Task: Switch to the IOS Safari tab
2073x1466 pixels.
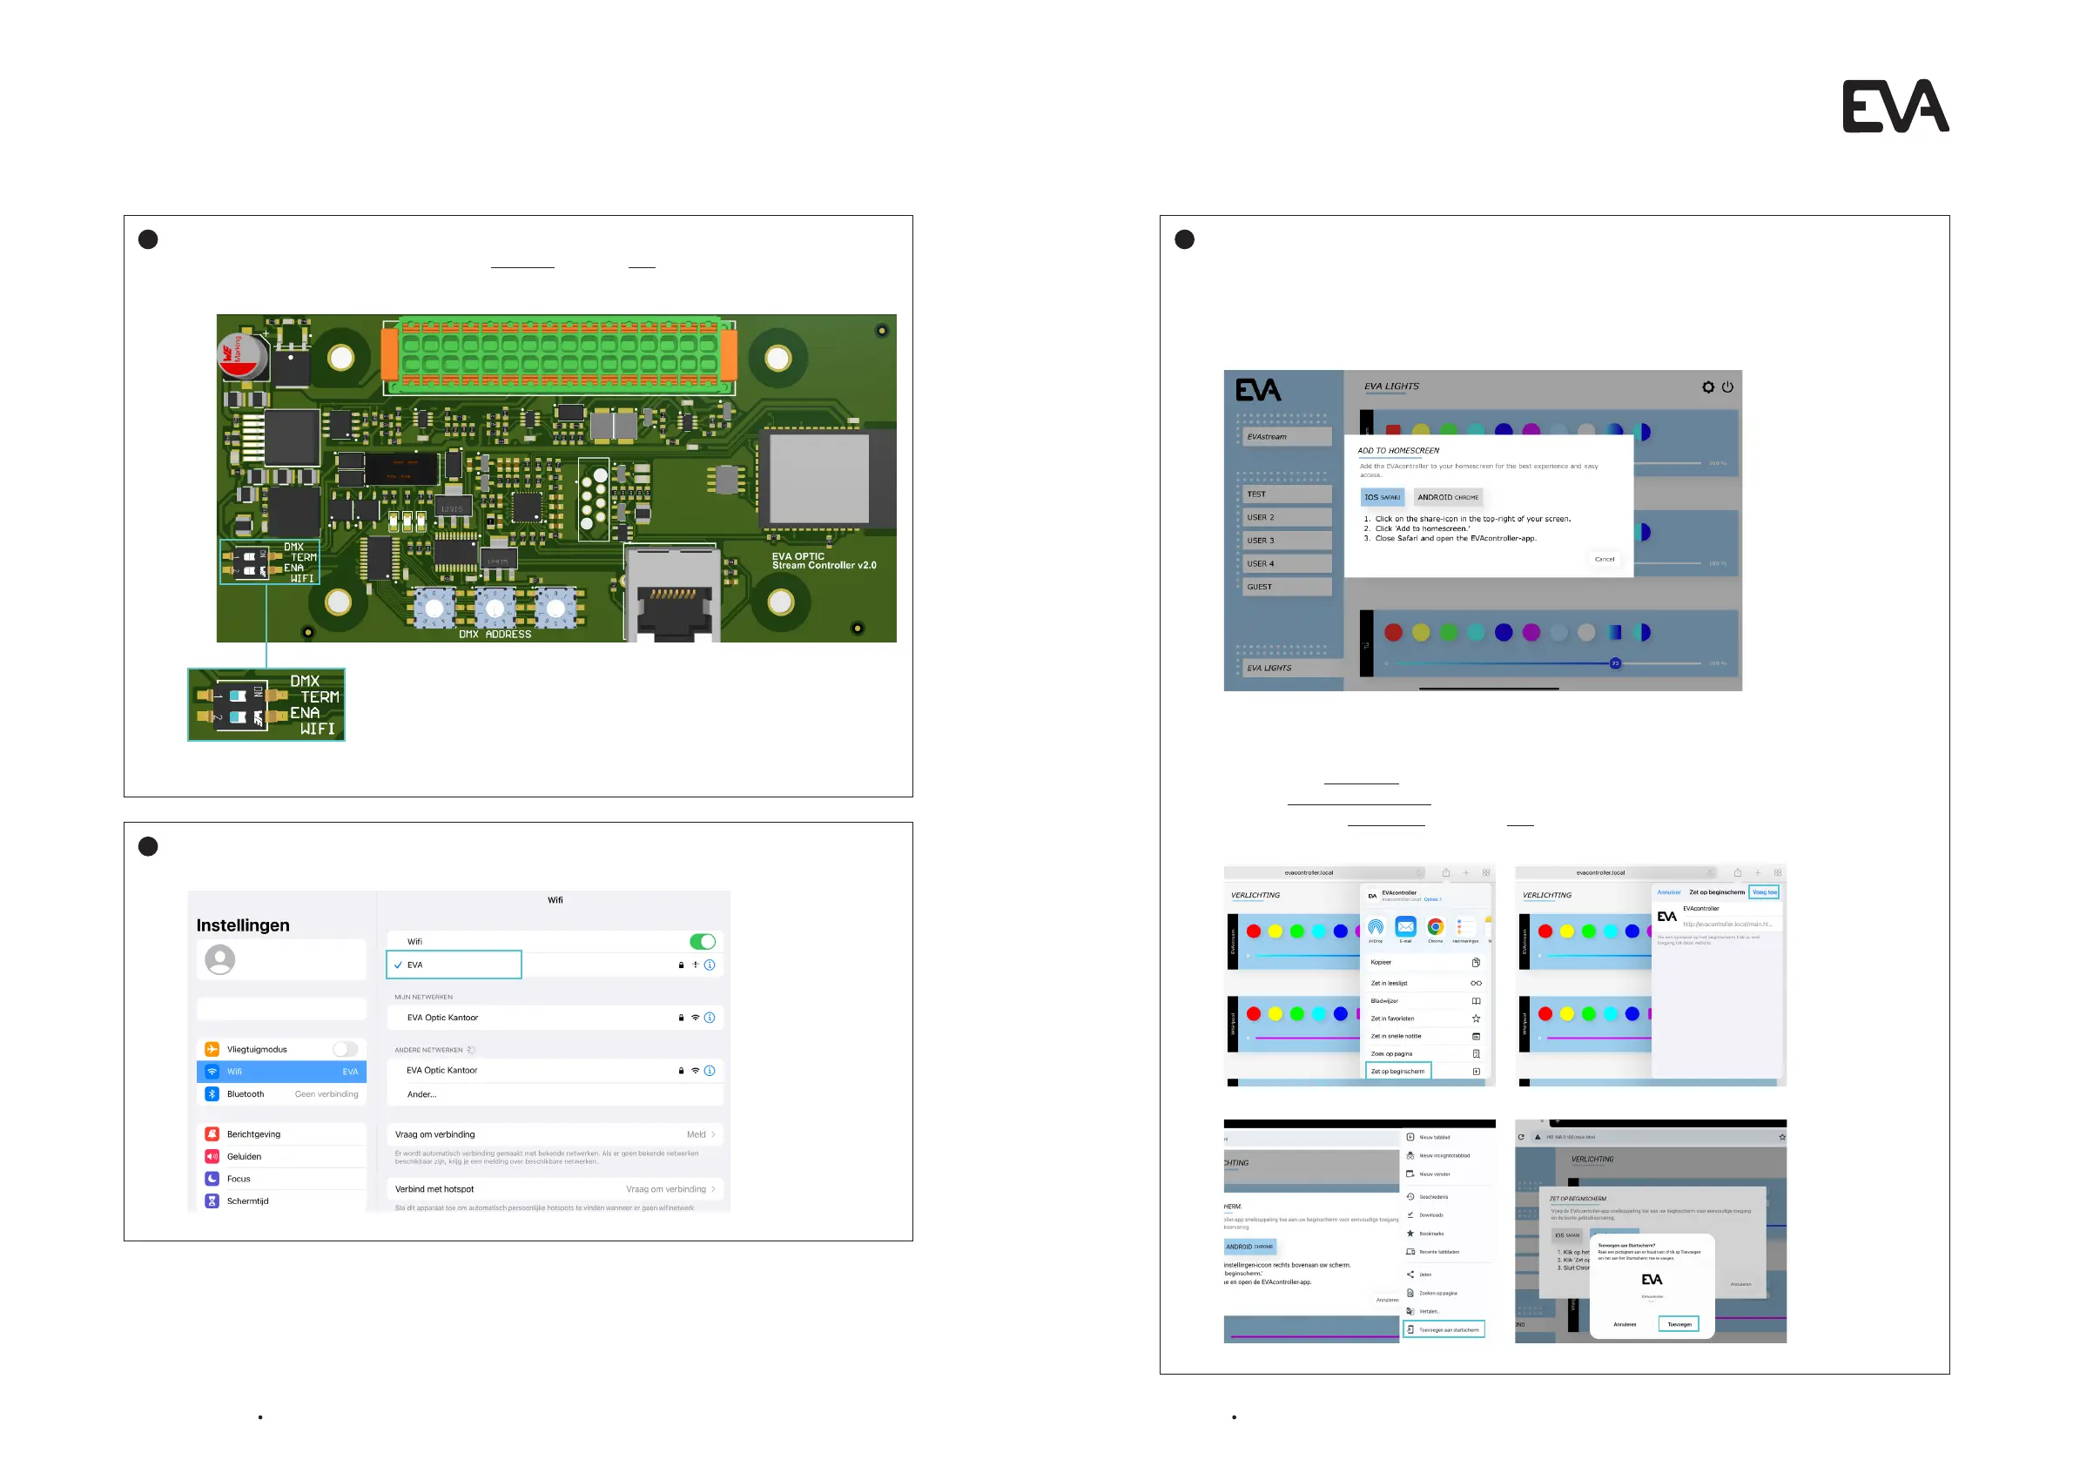Action: (1382, 497)
